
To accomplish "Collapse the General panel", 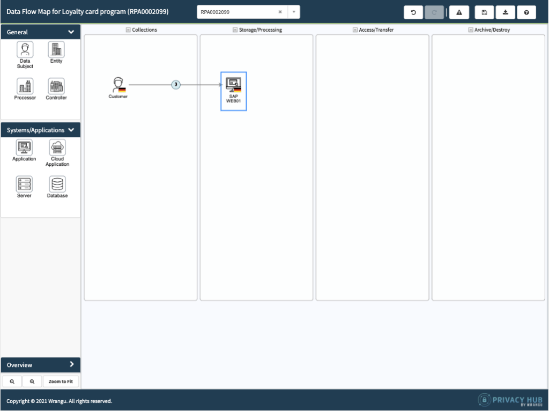I will point(71,32).
